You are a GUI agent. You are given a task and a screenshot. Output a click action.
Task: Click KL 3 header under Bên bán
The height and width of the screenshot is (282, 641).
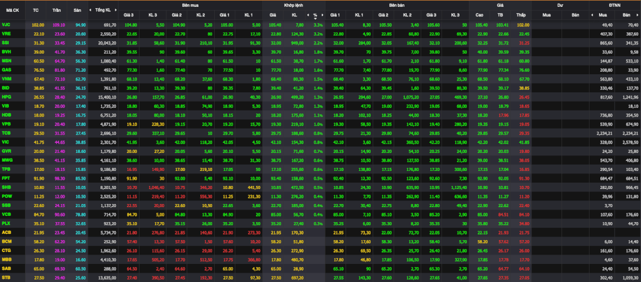pyautogui.click(x=456, y=15)
